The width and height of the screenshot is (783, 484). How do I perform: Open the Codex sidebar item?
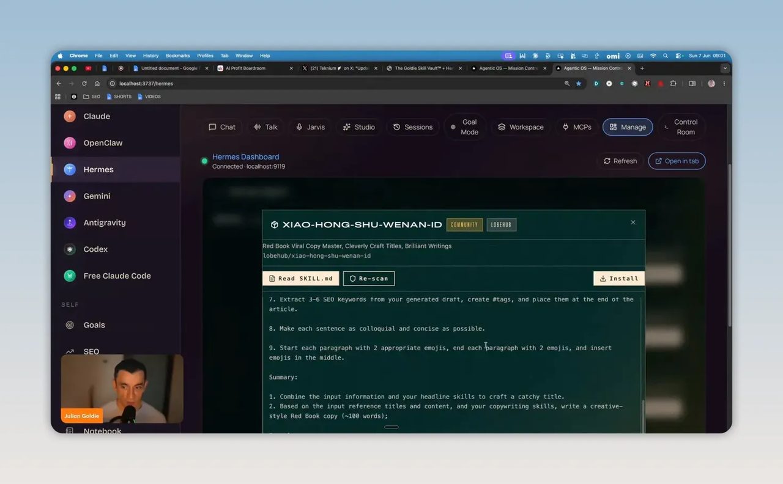[x=116, y=249]
